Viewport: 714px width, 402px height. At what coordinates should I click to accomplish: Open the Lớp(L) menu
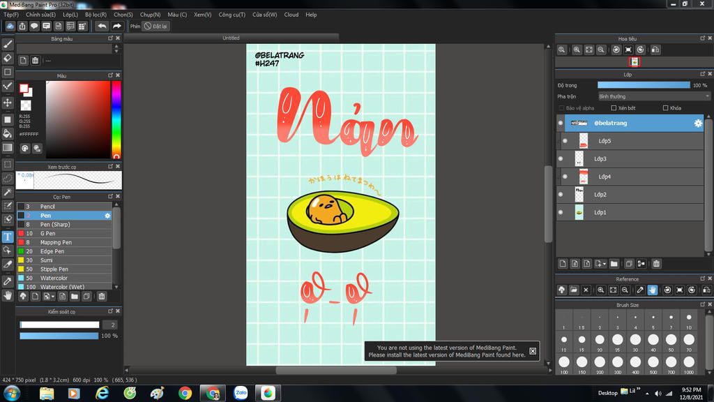70,15
